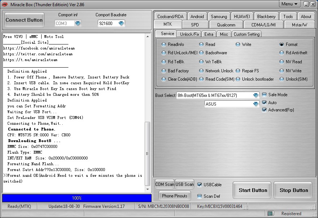Switch to the SPD tab
Screen dimensions: 318x218
pos(195,25)
